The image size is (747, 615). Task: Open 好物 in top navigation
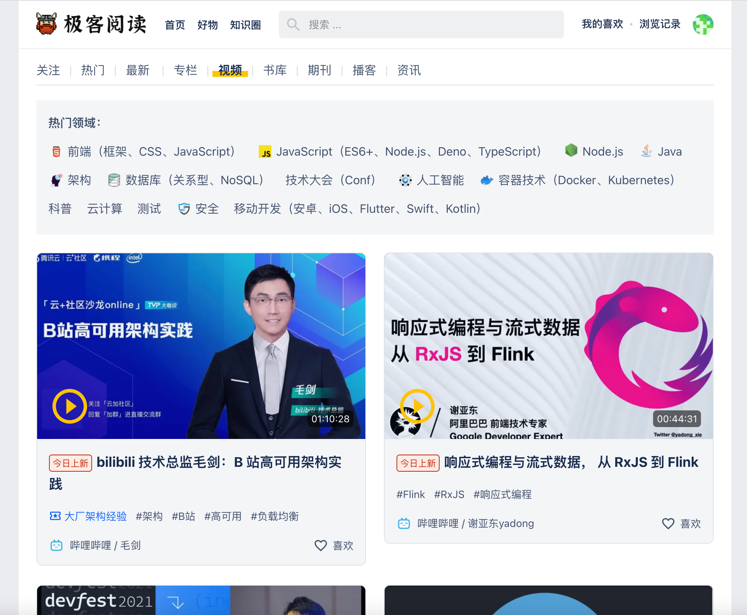point(208,25)
